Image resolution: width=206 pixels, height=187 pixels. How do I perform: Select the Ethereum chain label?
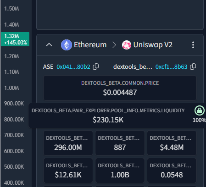point(90,45)
